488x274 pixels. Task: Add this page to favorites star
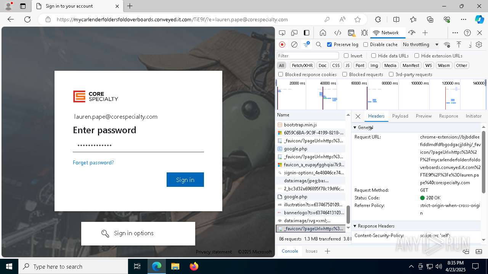tap(358, 19)
